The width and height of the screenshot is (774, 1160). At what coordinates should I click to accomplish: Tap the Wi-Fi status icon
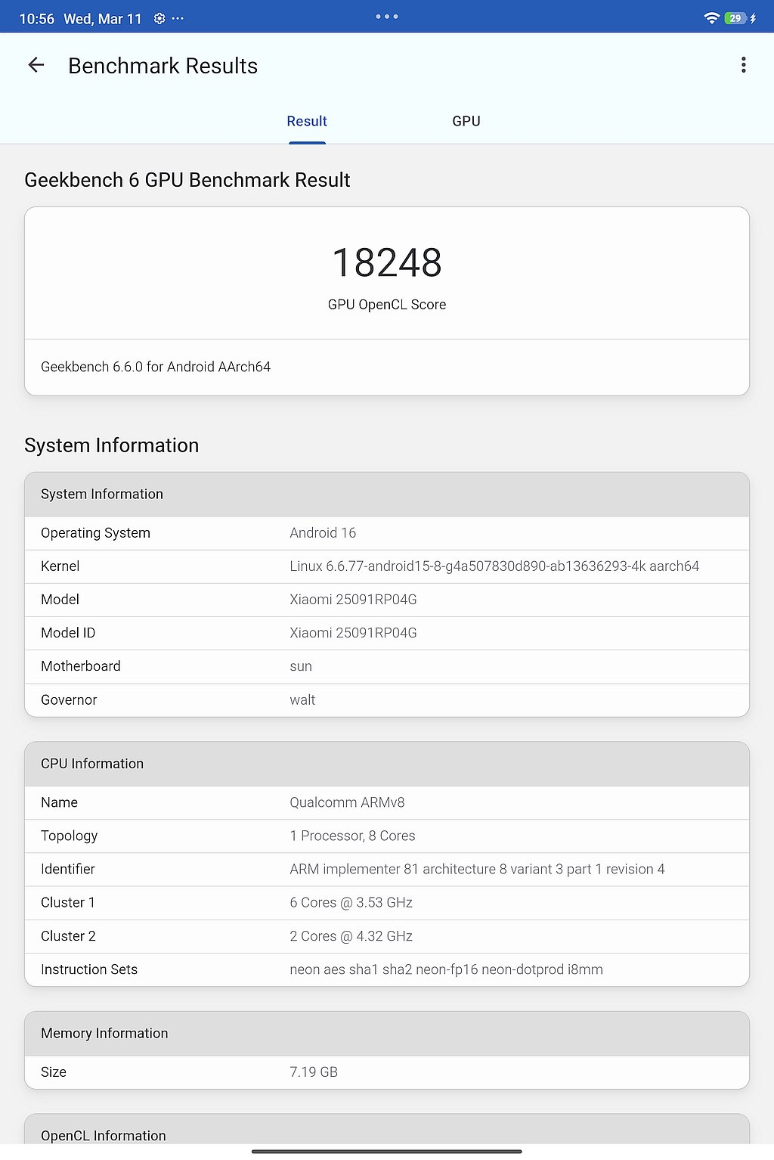[711, 18]
